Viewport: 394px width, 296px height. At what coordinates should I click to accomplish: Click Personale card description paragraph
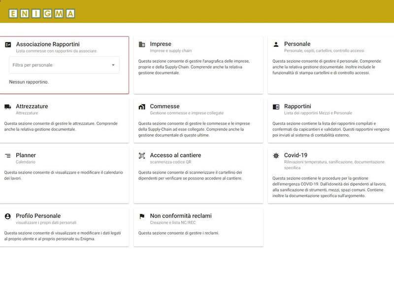pos(327,67)
